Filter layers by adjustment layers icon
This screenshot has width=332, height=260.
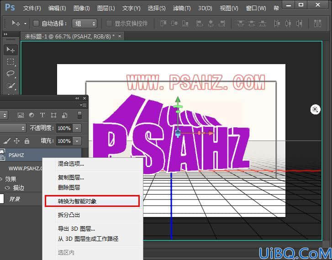click(32, 115)
